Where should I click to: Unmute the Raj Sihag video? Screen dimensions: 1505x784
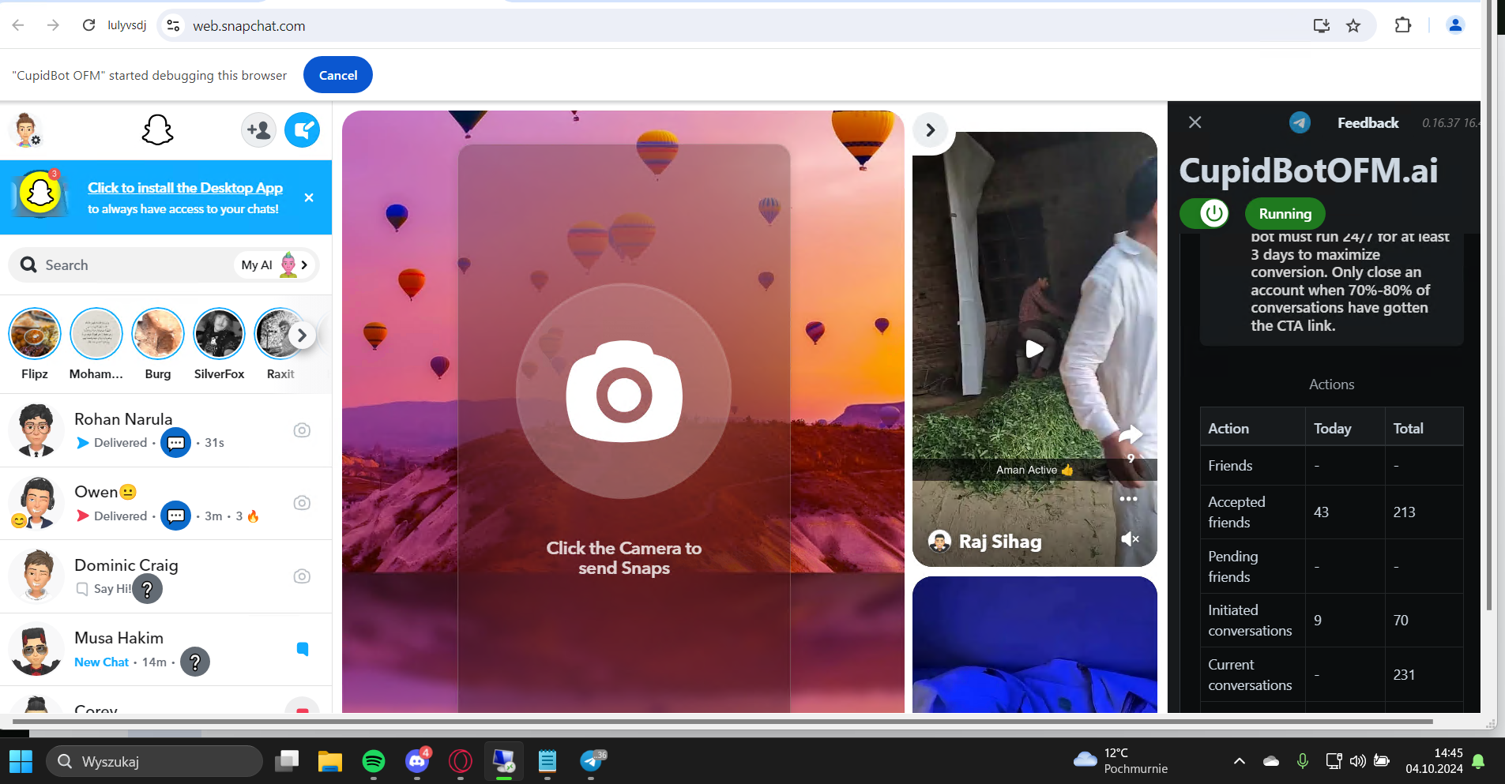point(1130,539)
